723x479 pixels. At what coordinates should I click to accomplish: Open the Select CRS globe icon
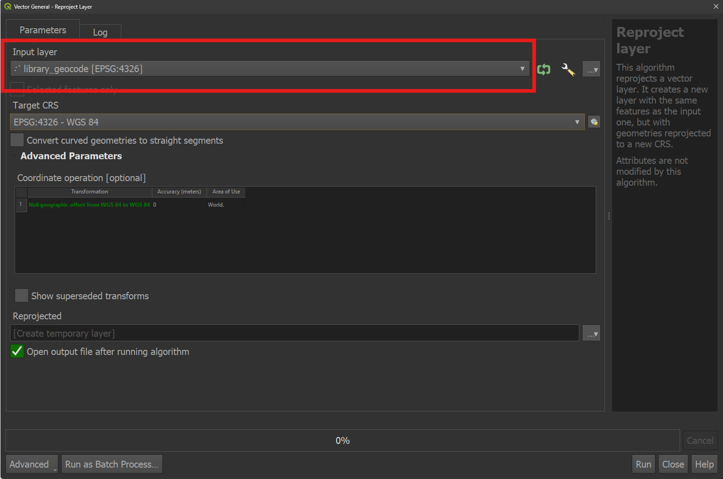pos(594,122)
